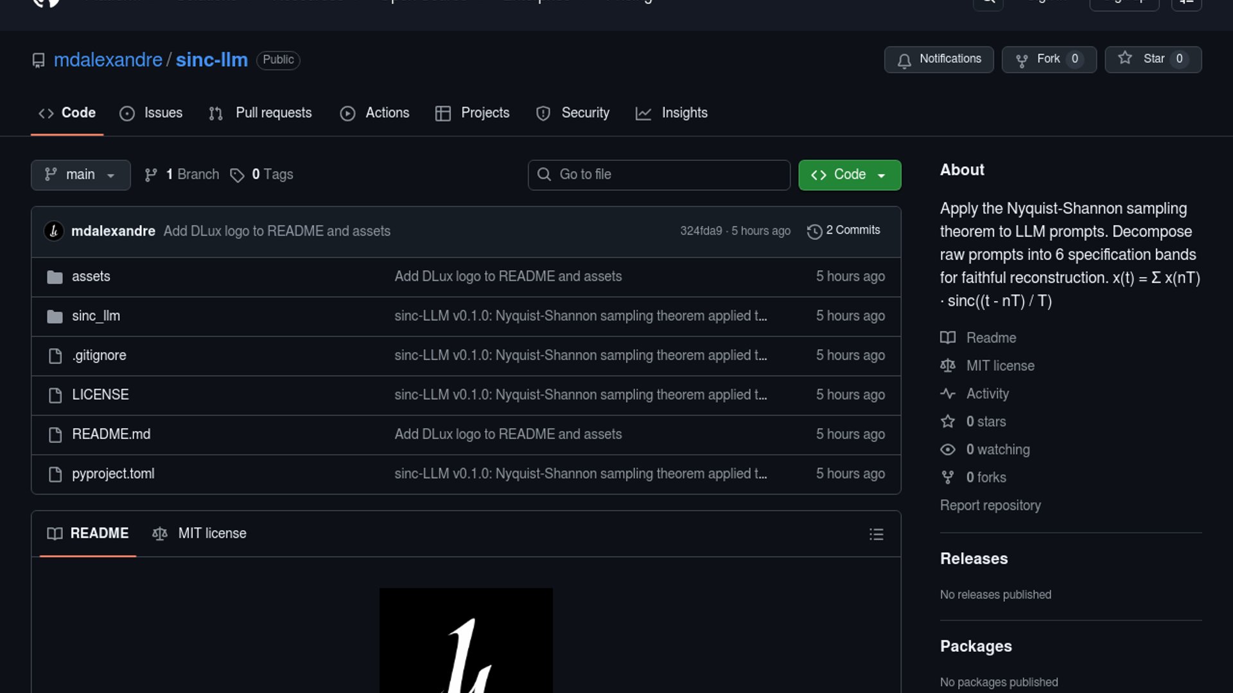Open the MIT license tab in README panel
This screenshot has height=693, width=1233.
coord(200,533)
